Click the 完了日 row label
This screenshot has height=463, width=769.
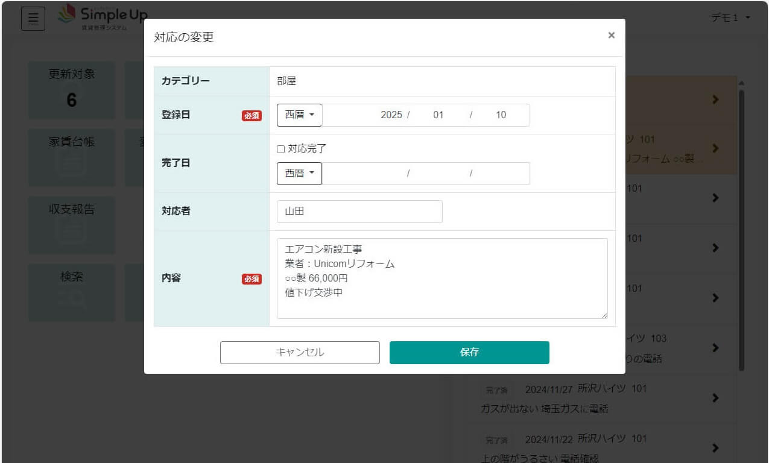tap(176, 163)
